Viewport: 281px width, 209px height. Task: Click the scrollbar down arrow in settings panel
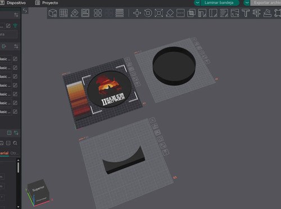pos(18,207)
